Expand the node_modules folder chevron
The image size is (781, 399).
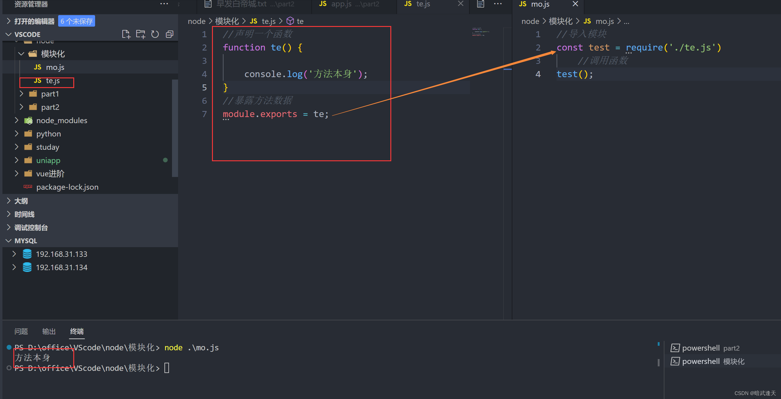point(17,120)
